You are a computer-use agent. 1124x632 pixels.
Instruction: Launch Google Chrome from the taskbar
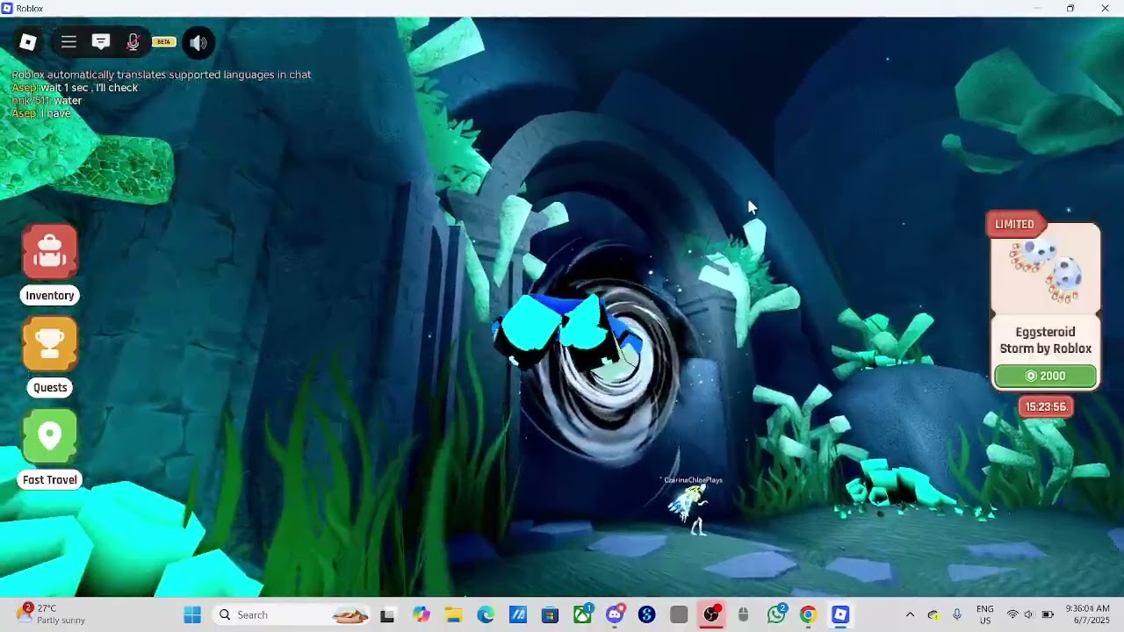[x=808, y=614]
